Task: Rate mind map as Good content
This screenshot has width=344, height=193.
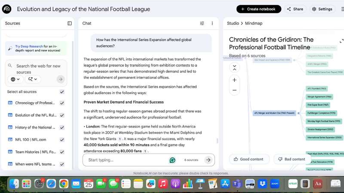Action: point(249,159)
